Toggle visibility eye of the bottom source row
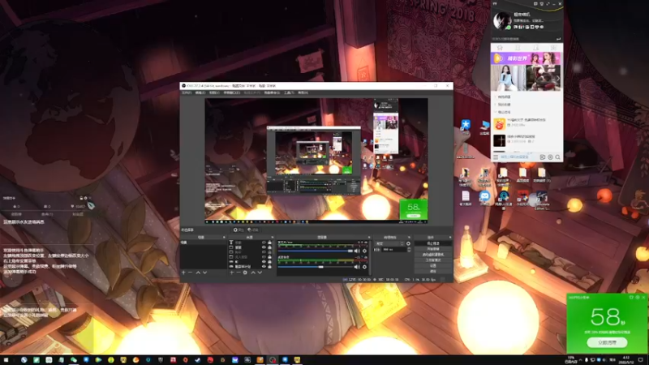The image size is (649, 365). pyautogui.click(x=264, y=267)
